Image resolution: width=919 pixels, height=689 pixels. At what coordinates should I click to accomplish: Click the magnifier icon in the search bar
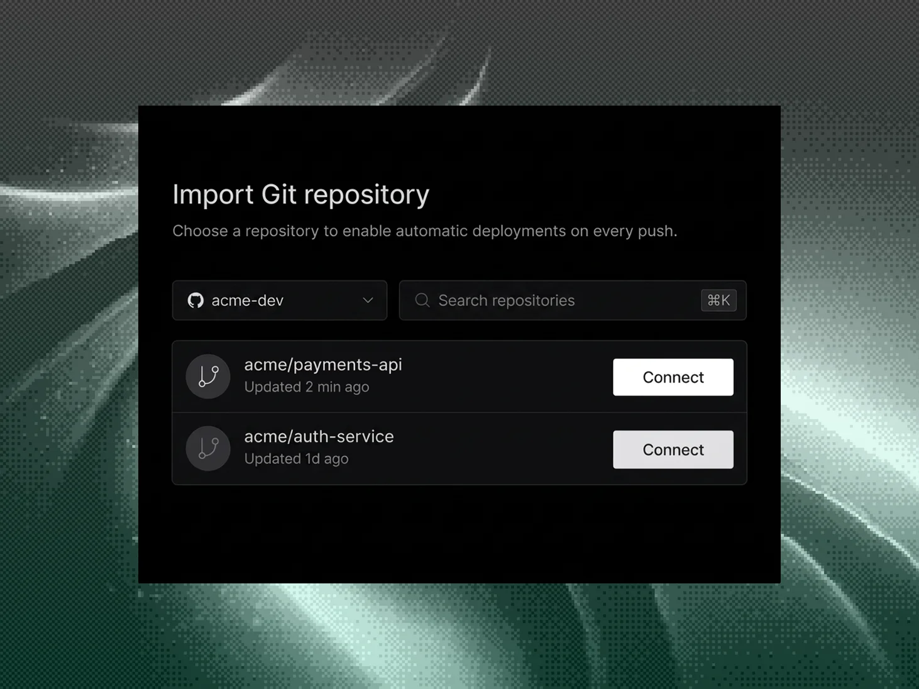(422, 300)
